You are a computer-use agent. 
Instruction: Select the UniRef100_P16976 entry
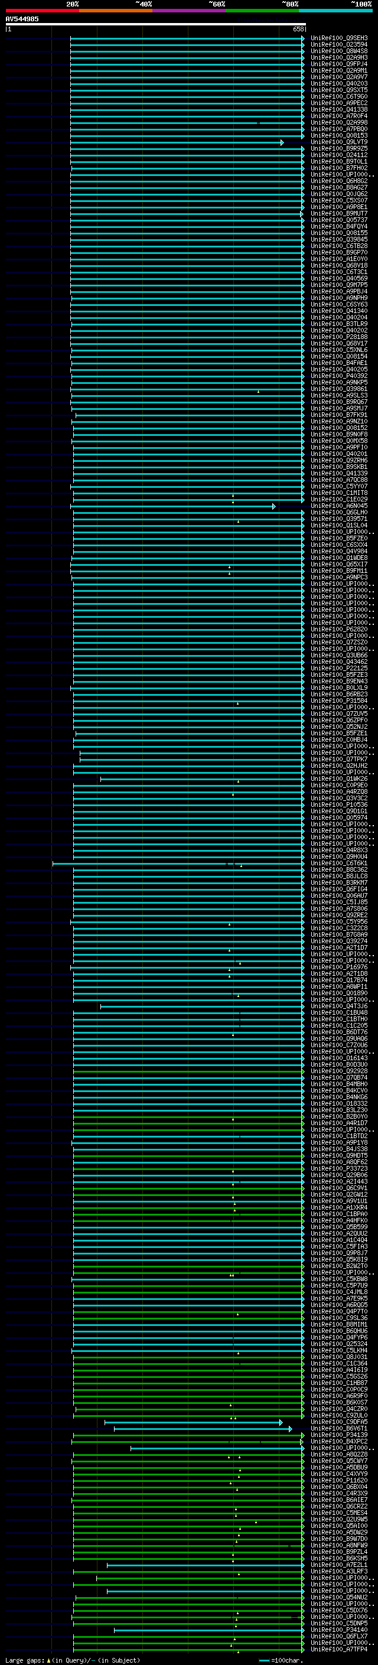point(339,967)
